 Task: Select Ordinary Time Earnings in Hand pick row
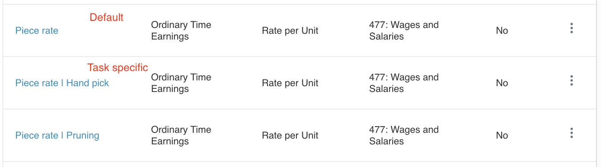point(181,83)
